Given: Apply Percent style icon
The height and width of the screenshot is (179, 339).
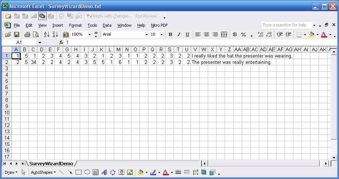Looking at the screenshot, I should coord(243,35).
